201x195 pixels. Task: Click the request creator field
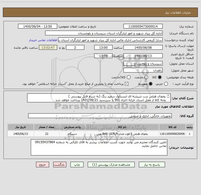coord(110,40)
